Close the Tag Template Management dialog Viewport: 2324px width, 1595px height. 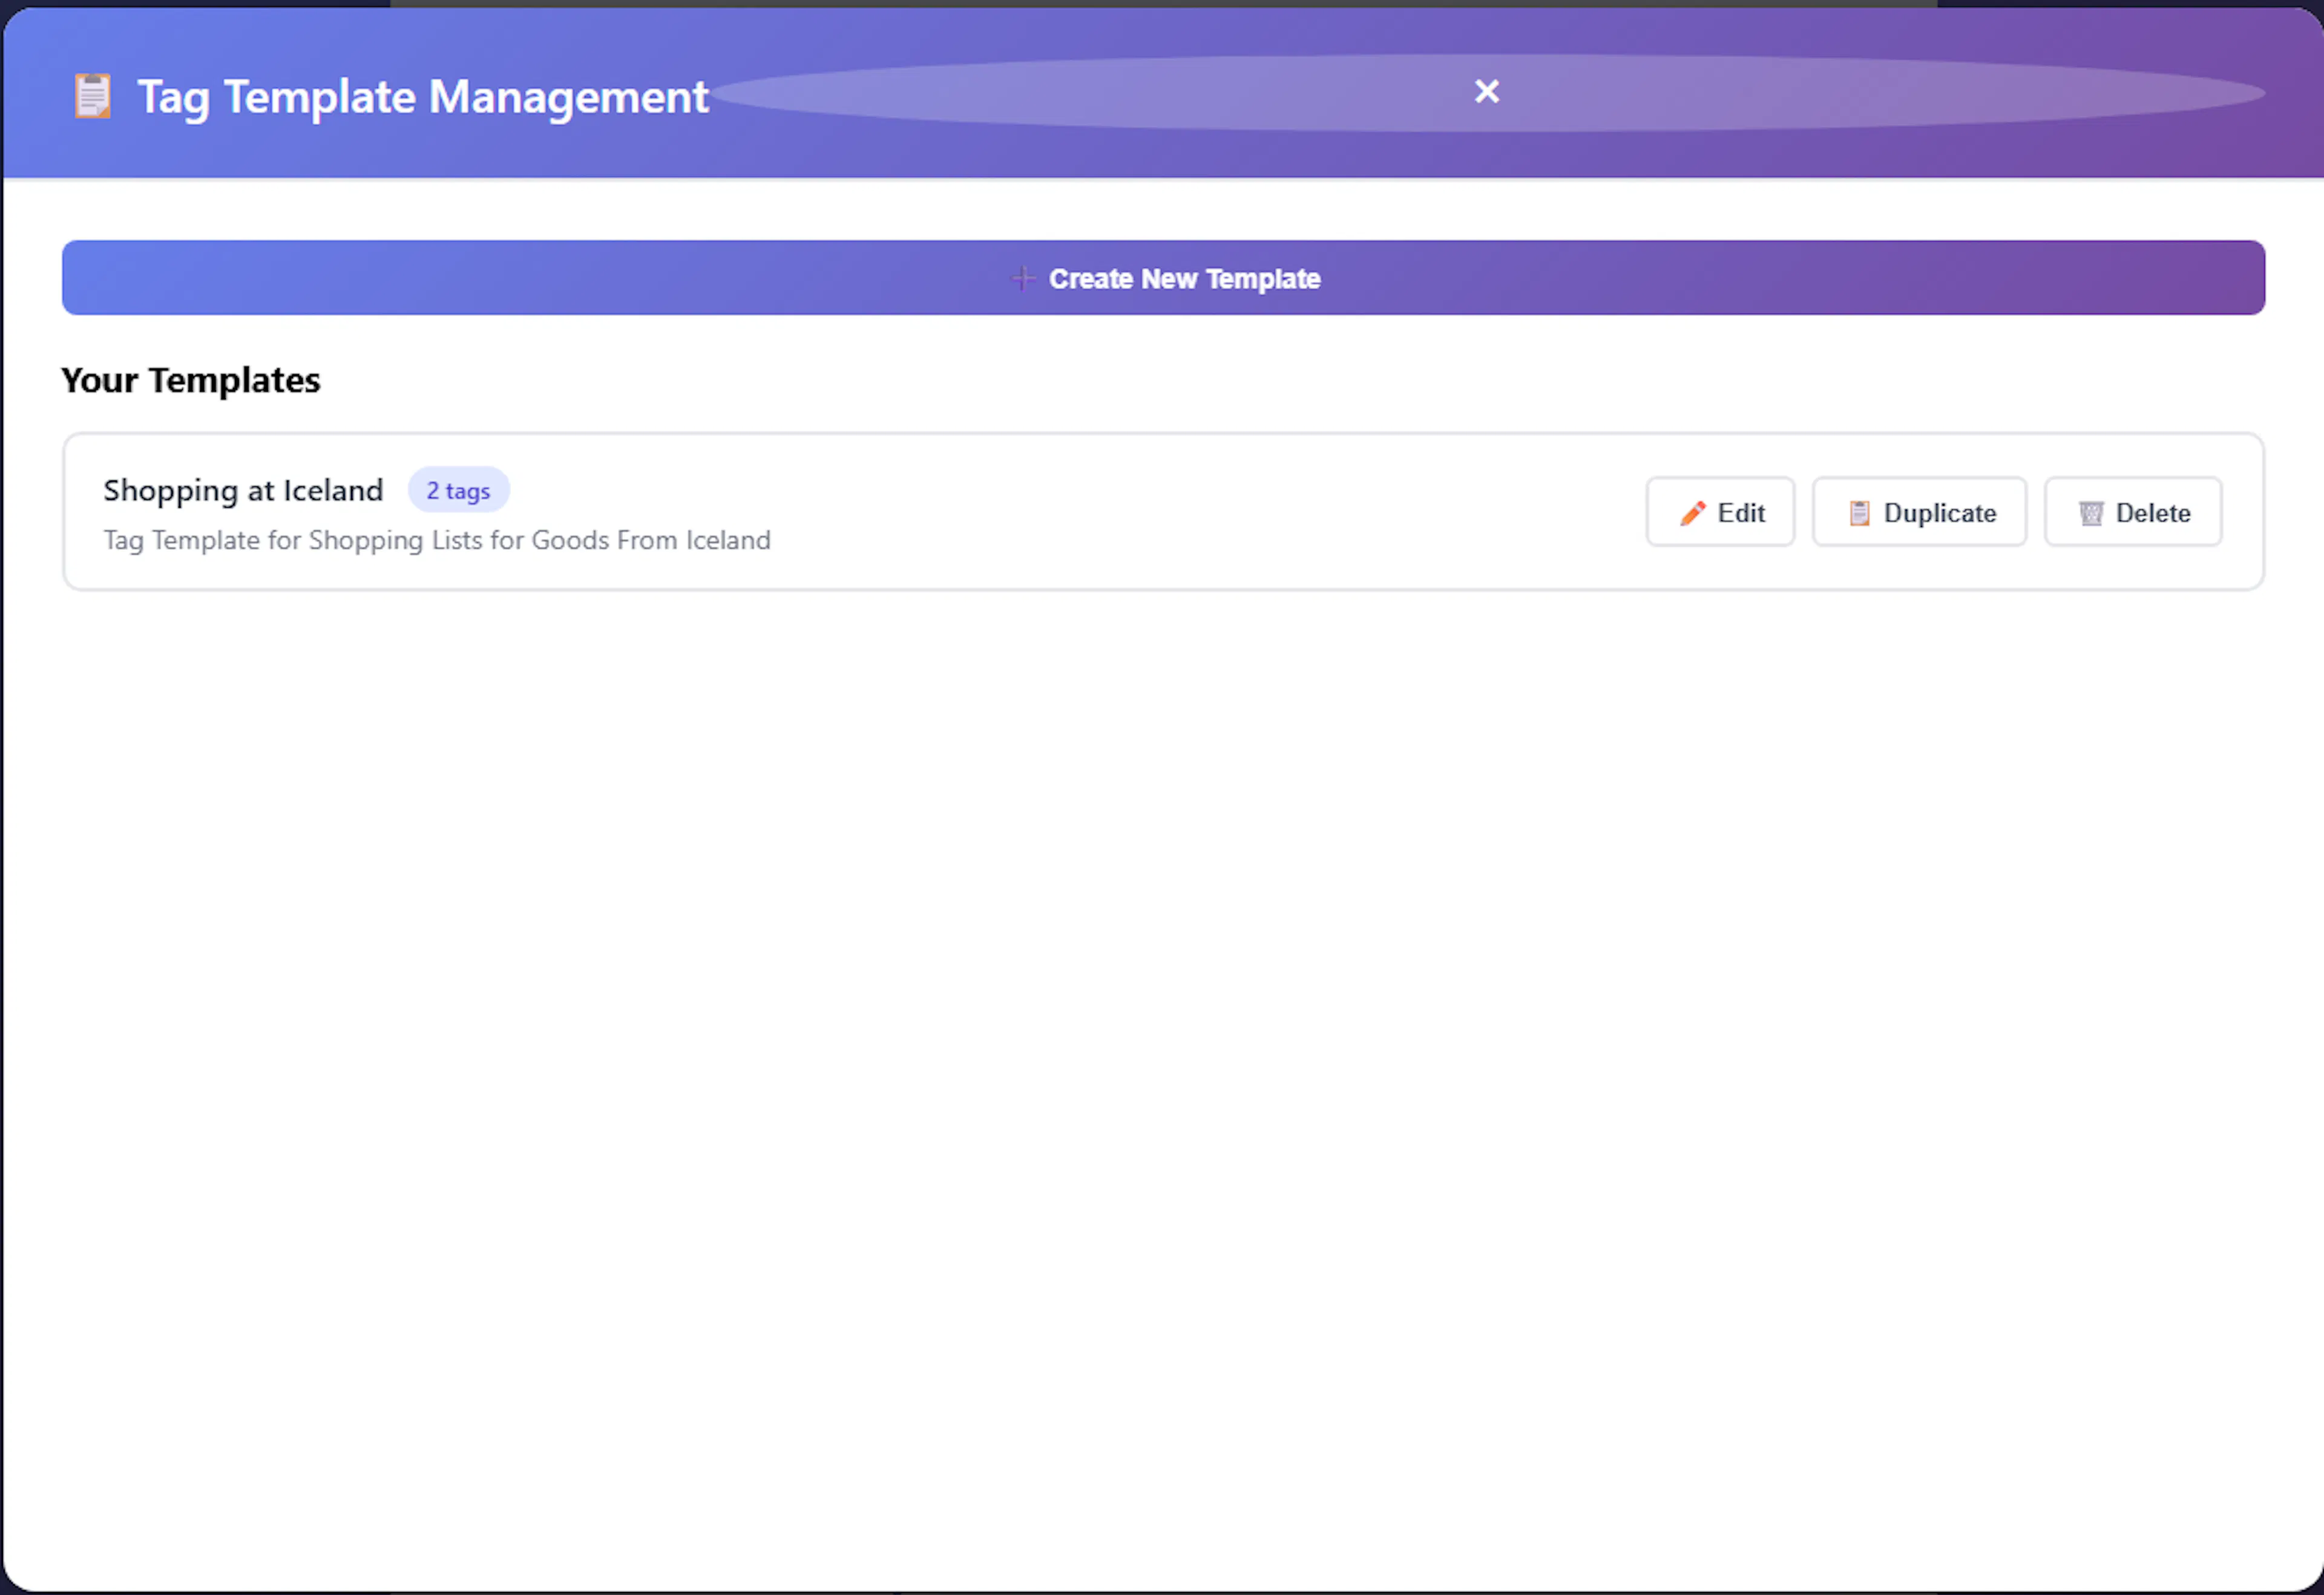1486,92
